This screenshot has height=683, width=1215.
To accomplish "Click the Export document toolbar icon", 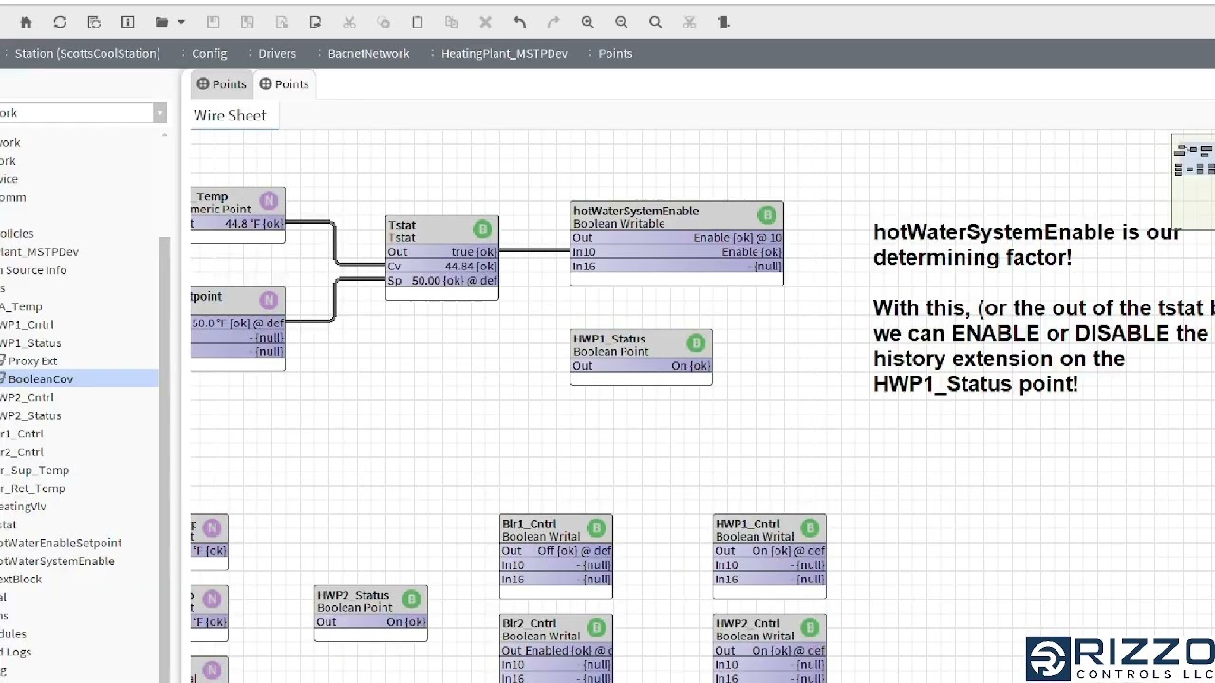I will point(315,22).
